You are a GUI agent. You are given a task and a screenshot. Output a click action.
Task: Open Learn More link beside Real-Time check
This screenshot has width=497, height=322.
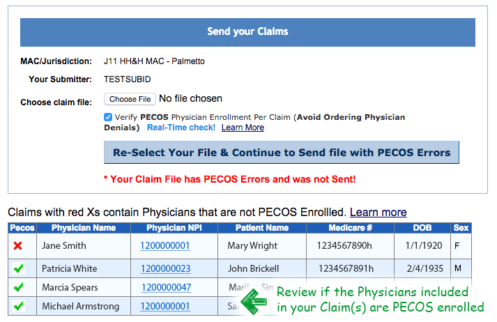pos(243,128)
